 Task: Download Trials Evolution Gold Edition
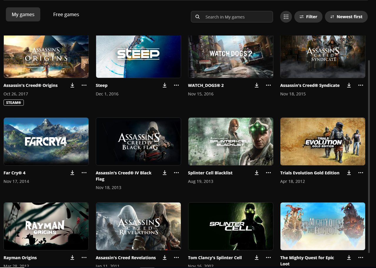pos(349,173)
